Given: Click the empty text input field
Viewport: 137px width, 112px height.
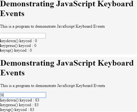Looking at the screenshot, I should [x=23, y=36].
